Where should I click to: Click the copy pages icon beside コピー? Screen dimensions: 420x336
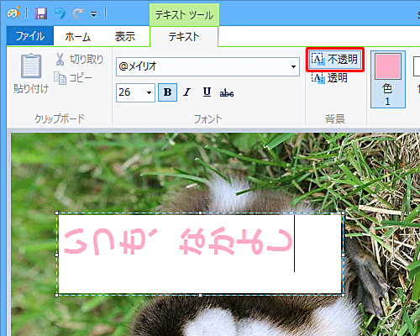coord(60,78)
